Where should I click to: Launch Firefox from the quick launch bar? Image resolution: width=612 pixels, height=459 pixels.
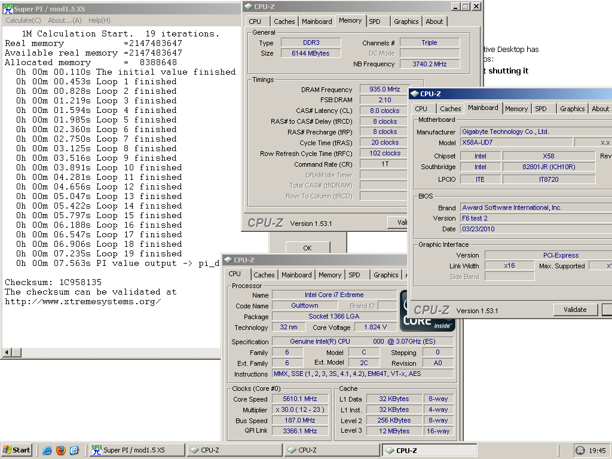[x=61, y=451]
